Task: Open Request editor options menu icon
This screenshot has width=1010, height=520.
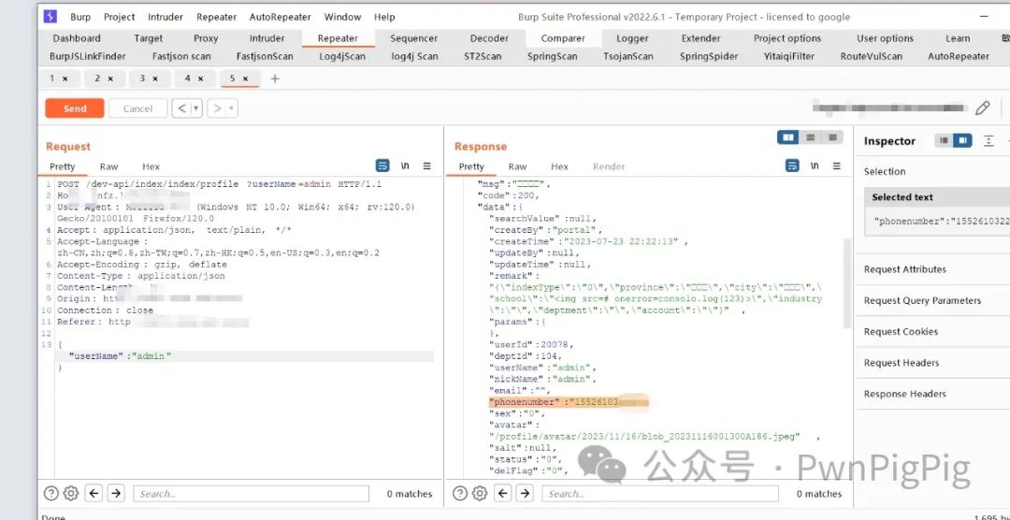Action: pyautogui.click(x=427, y=166)
